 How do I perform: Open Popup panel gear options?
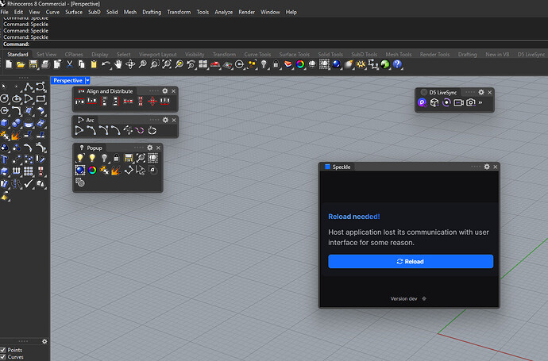pyautogui.click(x=150, y=148)
